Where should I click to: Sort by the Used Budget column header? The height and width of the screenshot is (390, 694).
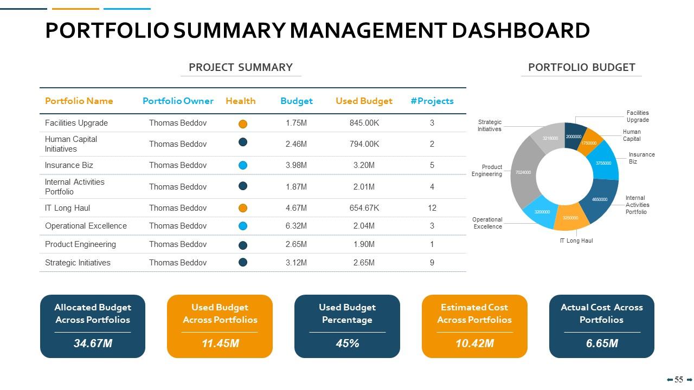364,101
